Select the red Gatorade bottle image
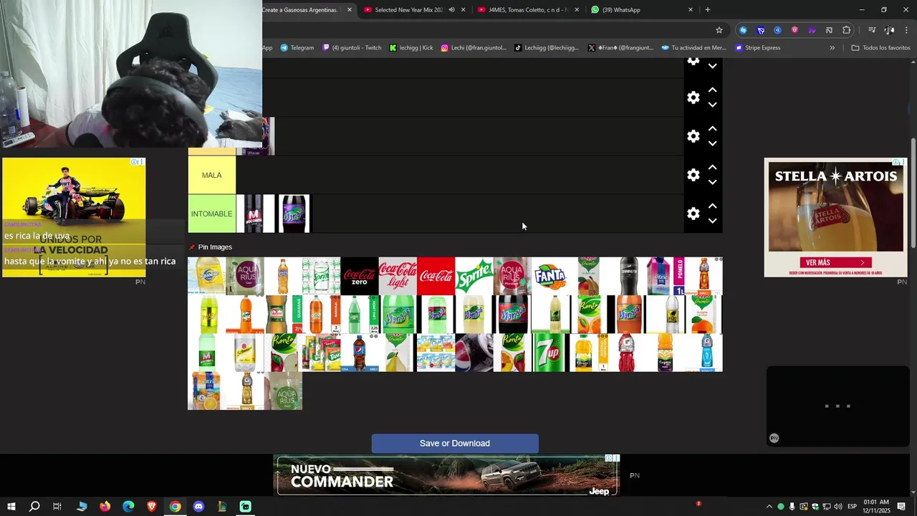The height and width of the screenshot is (516, 917). (x=627, y=353)
